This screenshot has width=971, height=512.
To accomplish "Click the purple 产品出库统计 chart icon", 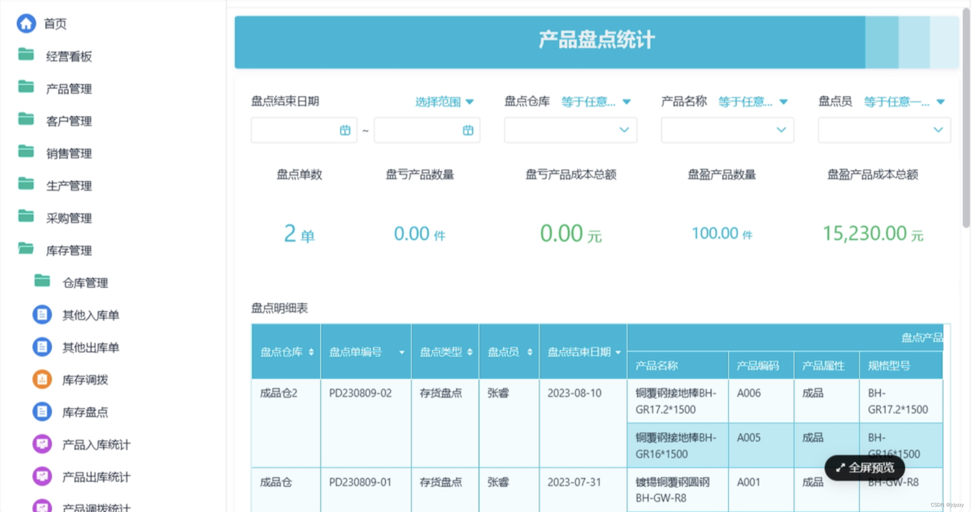I will (x=42, y=477).
